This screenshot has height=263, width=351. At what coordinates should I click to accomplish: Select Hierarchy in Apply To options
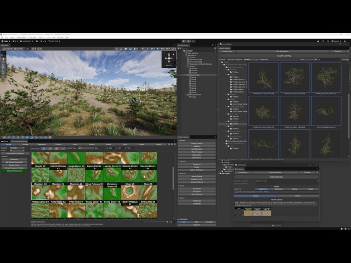pyautogui.click(x=263, y=189)
